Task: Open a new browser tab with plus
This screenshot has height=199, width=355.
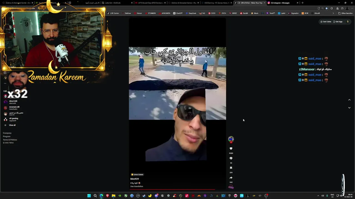Action: click(302, 3)
